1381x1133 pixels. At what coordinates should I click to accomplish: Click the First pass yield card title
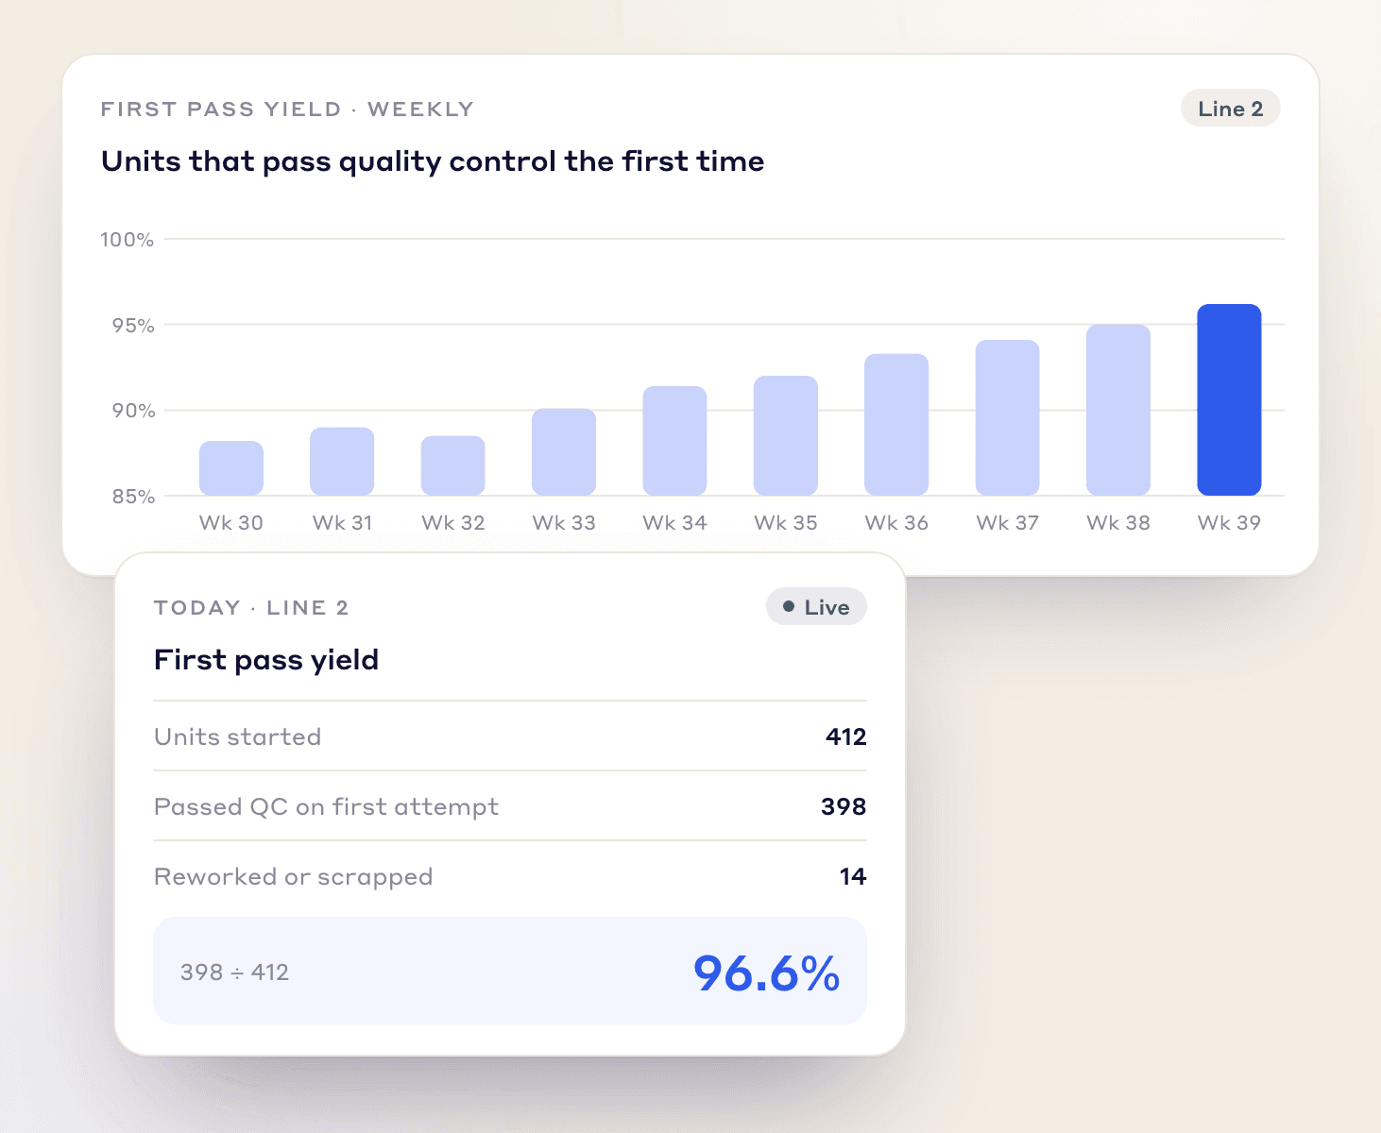[x=266, y=660]
